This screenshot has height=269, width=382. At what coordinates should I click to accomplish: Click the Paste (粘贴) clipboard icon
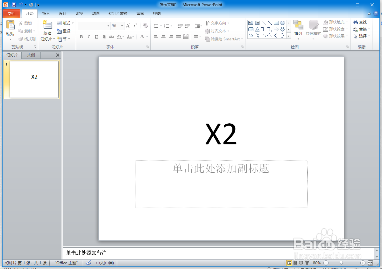click(x=11, y=25)
